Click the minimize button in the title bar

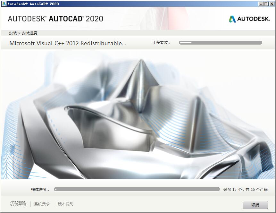(260, 4)
